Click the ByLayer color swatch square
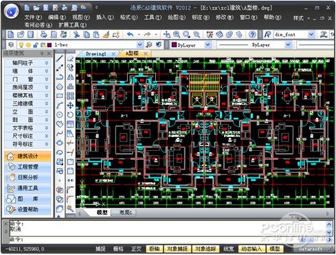Screen dimensions: 336x255 point(174,45)
